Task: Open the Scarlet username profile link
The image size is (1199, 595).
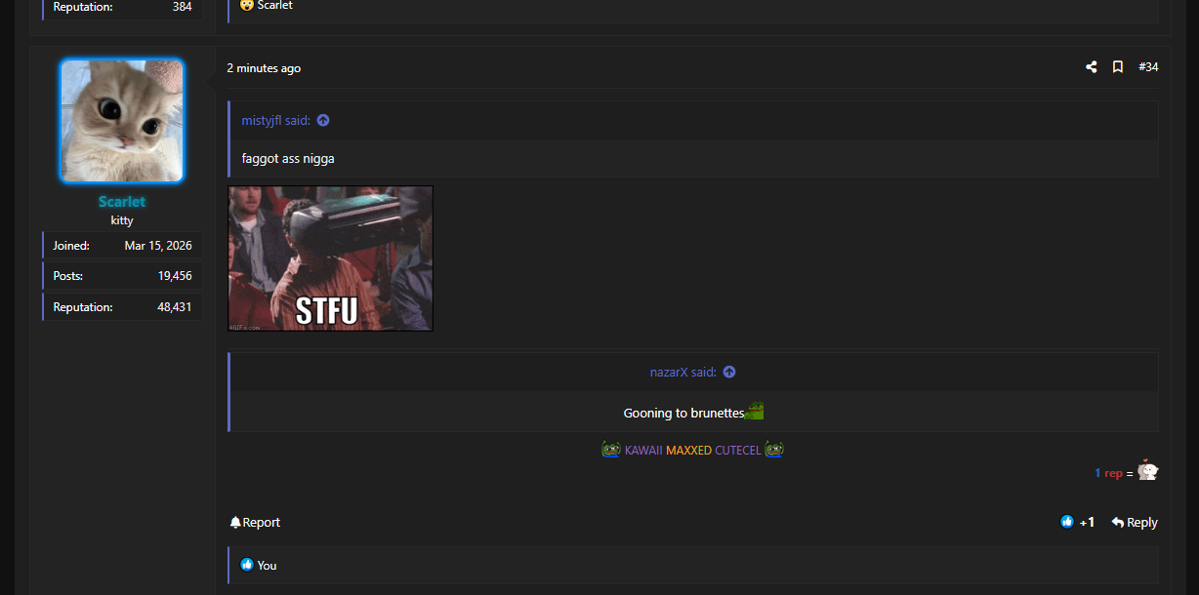Action: [122, 202]
